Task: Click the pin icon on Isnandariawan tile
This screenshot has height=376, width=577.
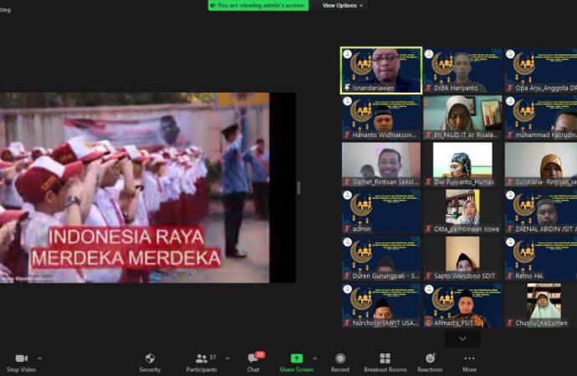Action: [347, 88]
